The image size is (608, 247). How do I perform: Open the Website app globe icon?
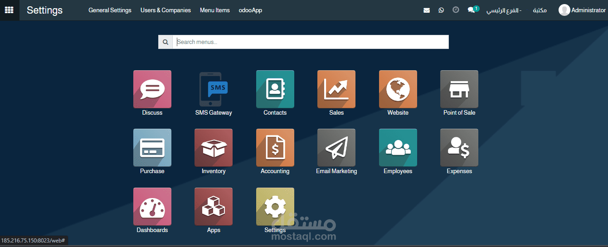pyautogui.click(x=398, y=89)
